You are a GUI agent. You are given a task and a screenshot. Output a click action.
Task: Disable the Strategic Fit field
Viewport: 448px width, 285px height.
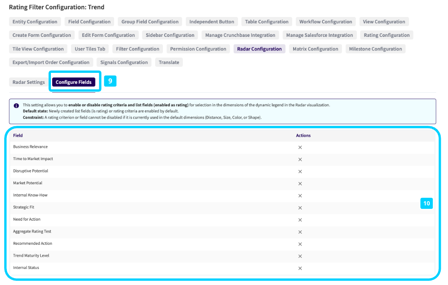click(300, 208)
